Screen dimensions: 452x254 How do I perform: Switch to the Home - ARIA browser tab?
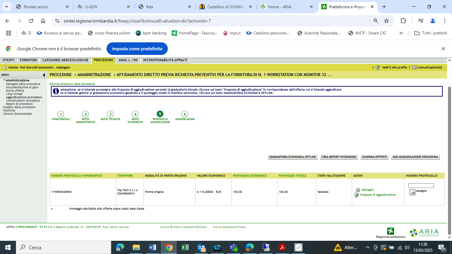pyautogui.click(x=286, y=7)
